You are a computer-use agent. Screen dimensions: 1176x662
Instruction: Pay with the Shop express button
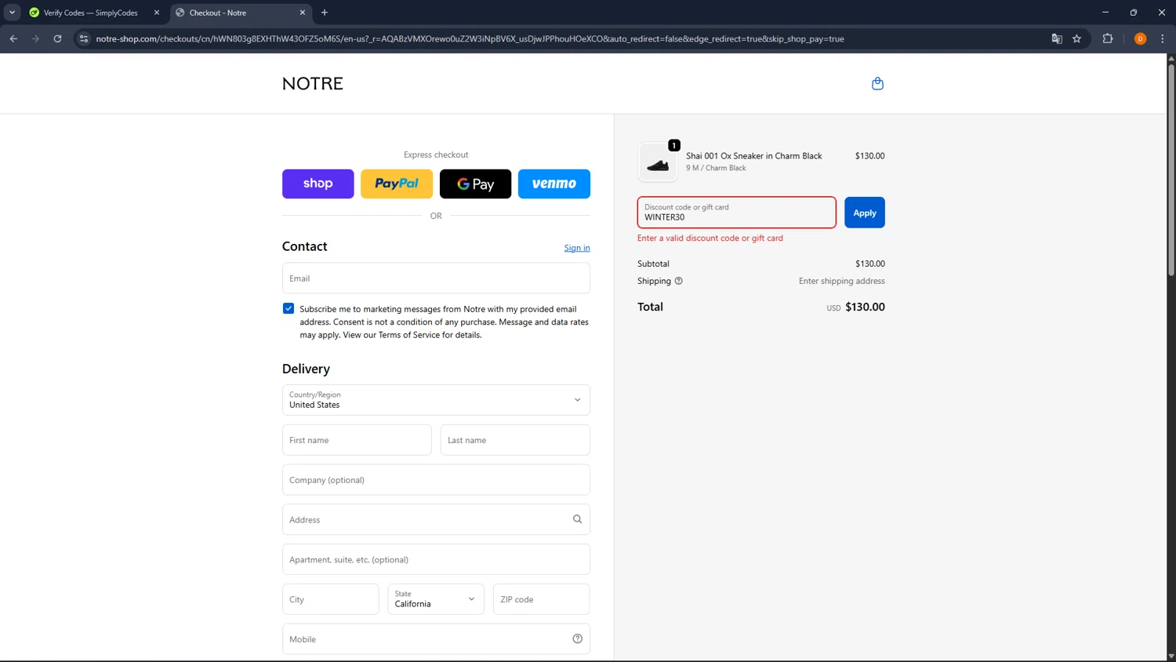pos(318,184)
